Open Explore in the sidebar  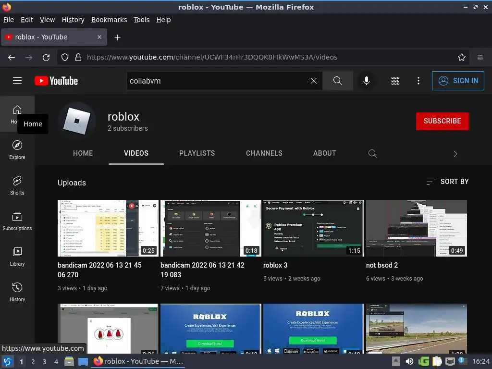17,150
